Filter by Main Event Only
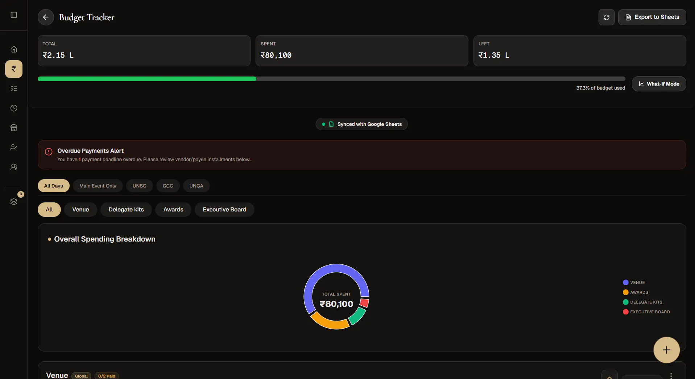This screenshot has height=379, width=695. [98, 186]
